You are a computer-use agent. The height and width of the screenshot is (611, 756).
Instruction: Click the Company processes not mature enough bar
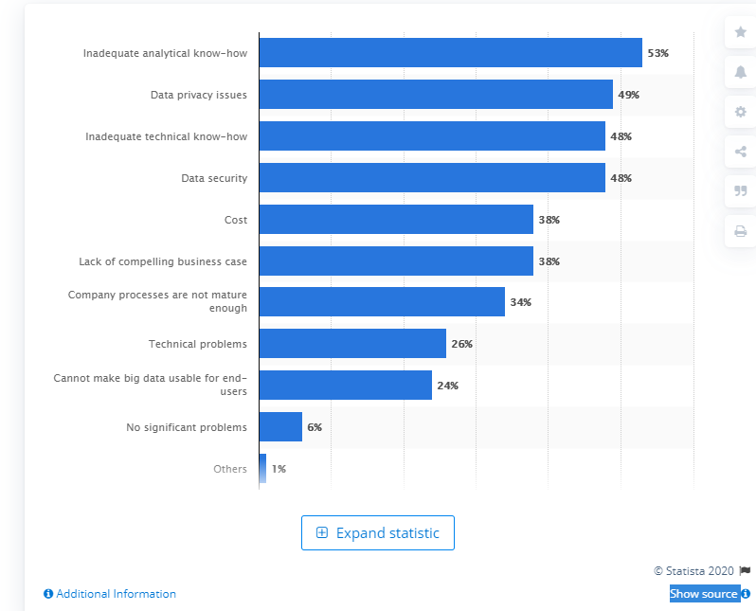[x=382, y=302]
